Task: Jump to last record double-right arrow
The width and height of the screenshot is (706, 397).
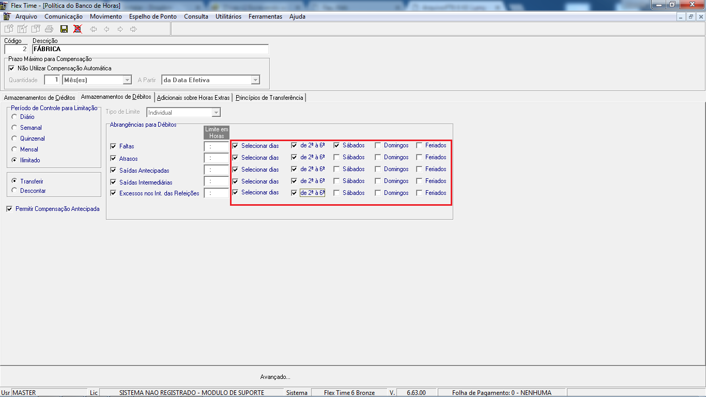Action: pyautogui.click(x=133, y=29)
